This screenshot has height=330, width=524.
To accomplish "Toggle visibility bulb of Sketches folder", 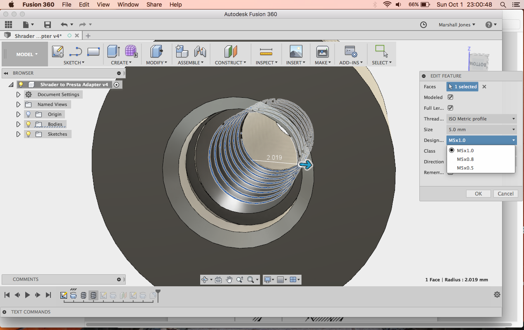I will tap(29, 134).
